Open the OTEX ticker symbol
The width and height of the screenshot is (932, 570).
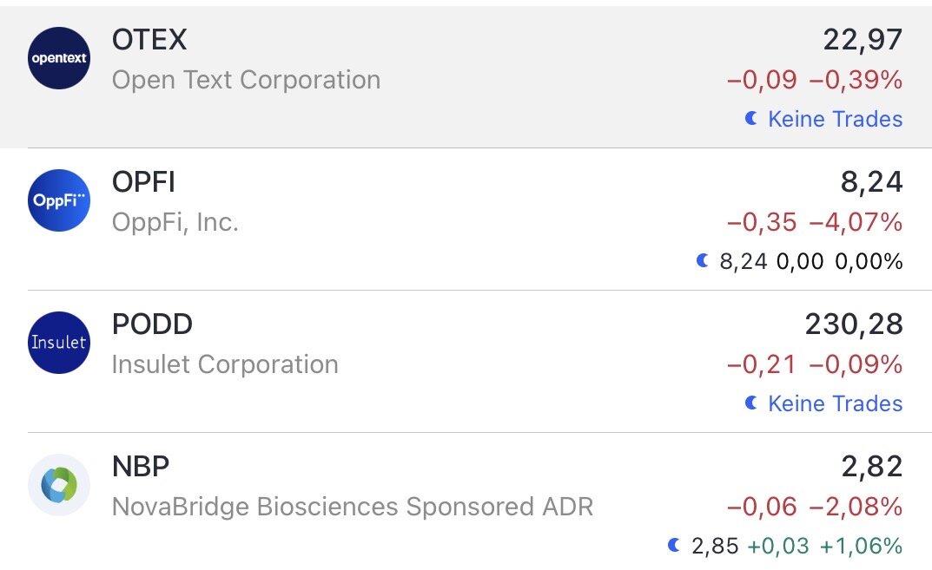(149, 40)
